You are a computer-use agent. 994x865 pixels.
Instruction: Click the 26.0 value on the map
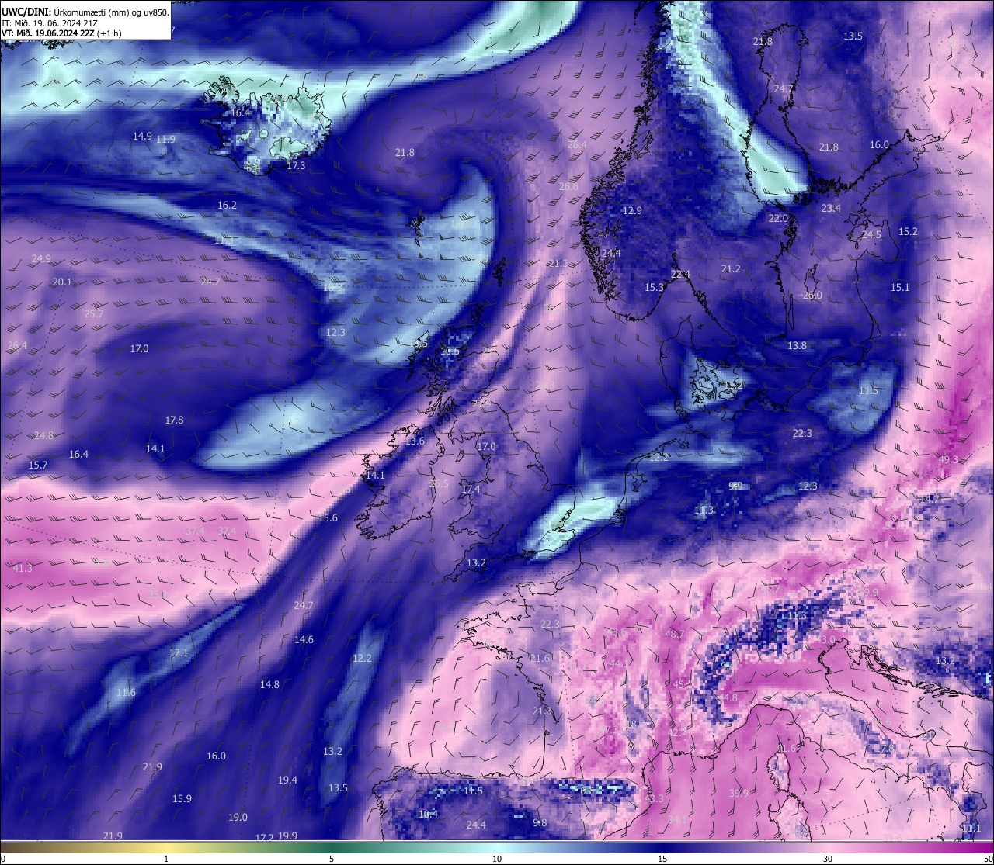click(x=812, y=296)
